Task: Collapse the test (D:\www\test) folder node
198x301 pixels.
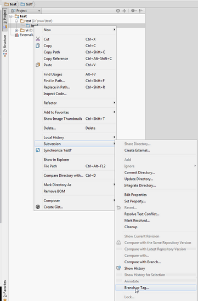Action: click(x=16, y=21)
